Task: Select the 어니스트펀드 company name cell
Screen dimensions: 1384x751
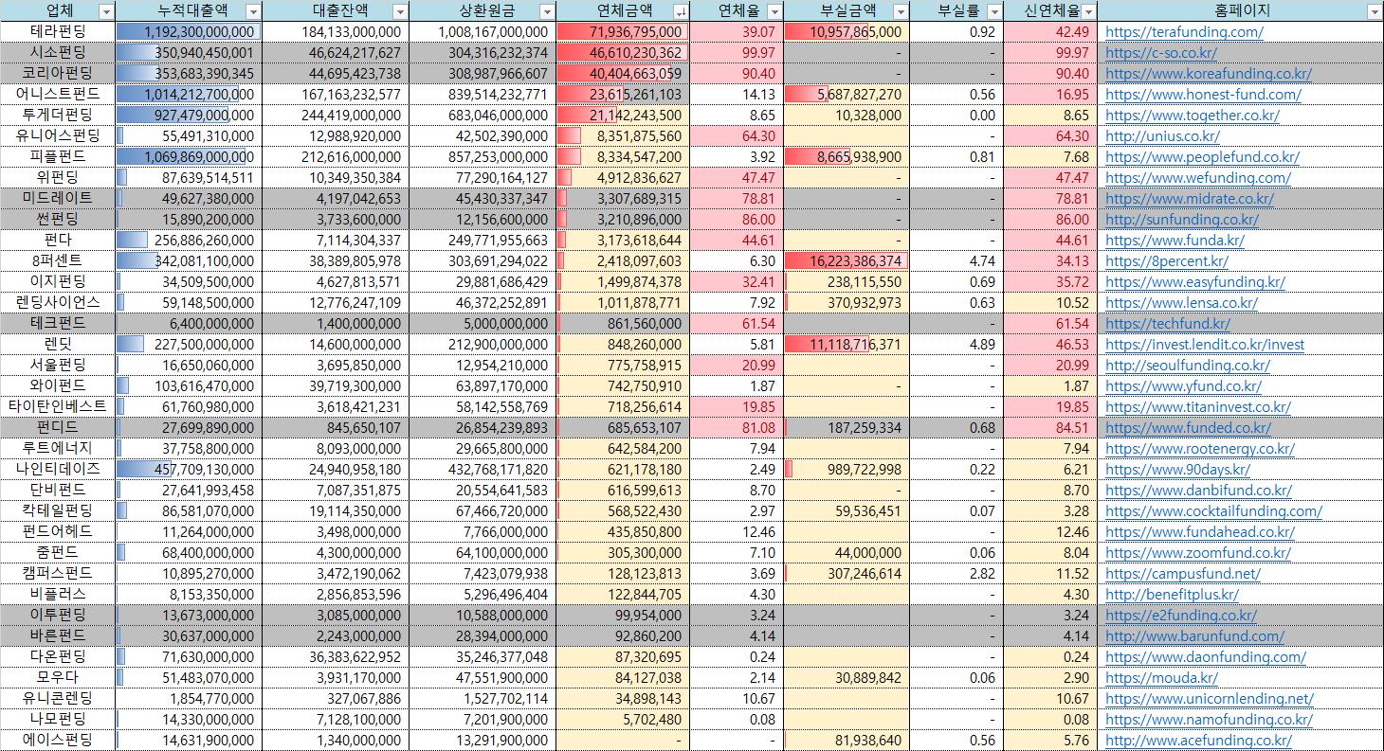Action: tap(58, 95)
